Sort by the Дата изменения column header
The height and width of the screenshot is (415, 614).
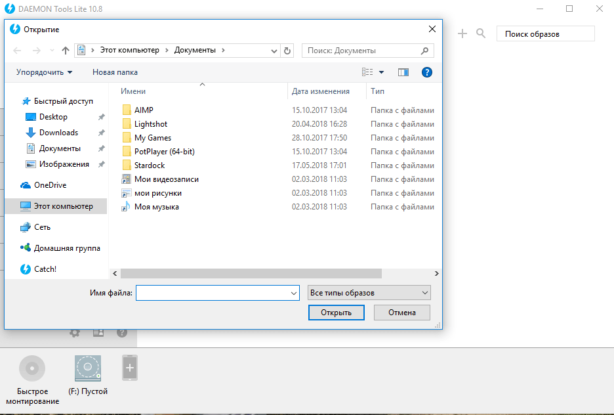(x=321, y=91)
